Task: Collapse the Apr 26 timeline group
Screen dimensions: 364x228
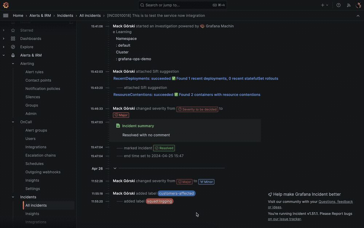Action: coord(115,168)
